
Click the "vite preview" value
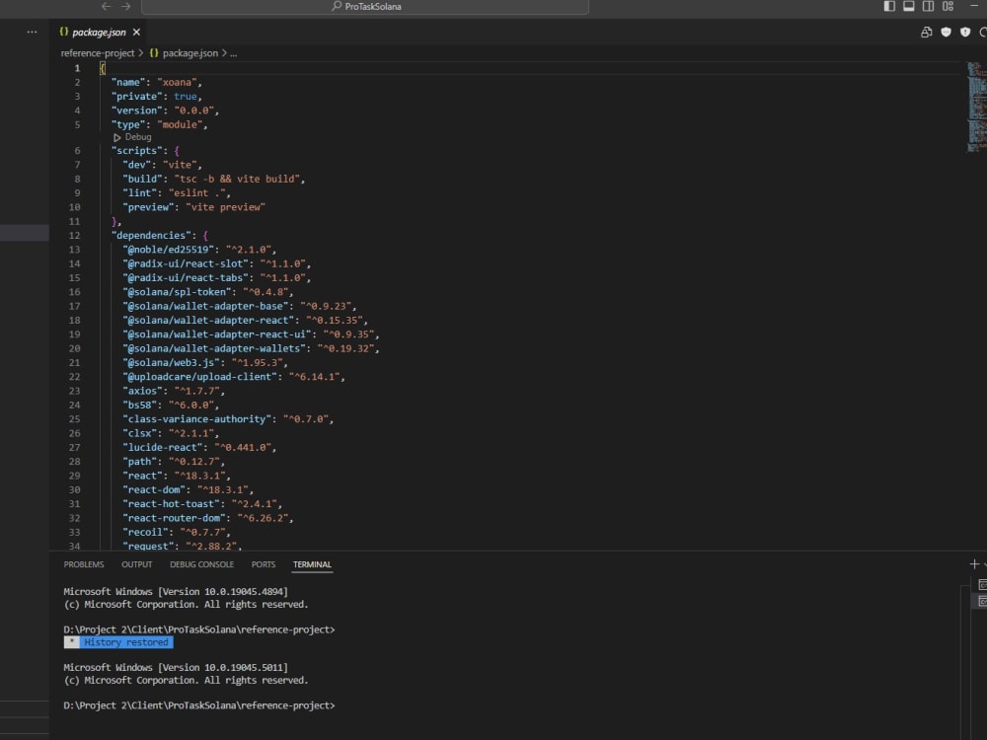click(225, 207)
